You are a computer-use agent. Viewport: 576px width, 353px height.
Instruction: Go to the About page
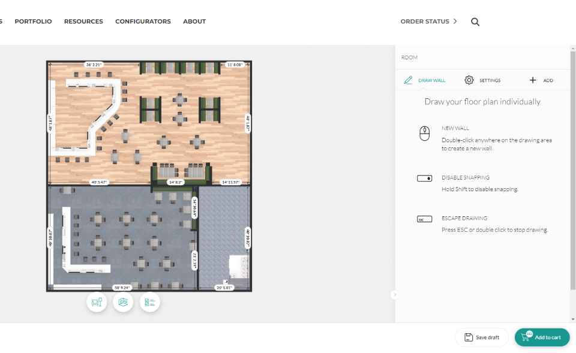click(x=194, y=22)
